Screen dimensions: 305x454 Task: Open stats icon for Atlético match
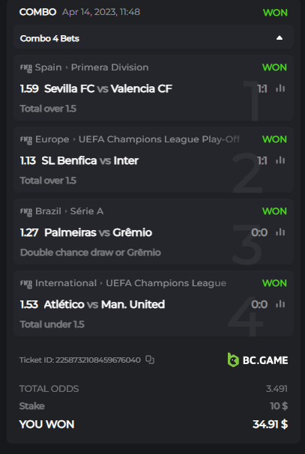click(280, 303)
